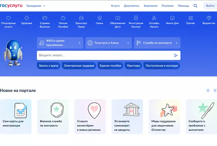This screenshot has width=217, height=146.
Task: Open the Пенсии Пособия category icon
Action: click(x=63, y=18)
